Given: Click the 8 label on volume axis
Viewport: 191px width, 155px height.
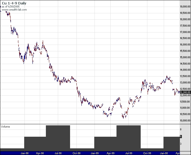Looking at the screenshot, I should [180, 129].
